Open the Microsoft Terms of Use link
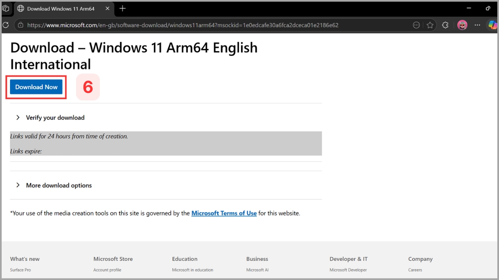The image size is (499, 280). (x=224, y=213)
